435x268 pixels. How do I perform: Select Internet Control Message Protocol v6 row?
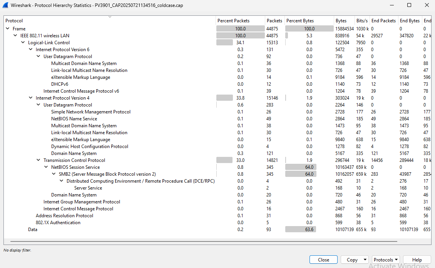217,91
